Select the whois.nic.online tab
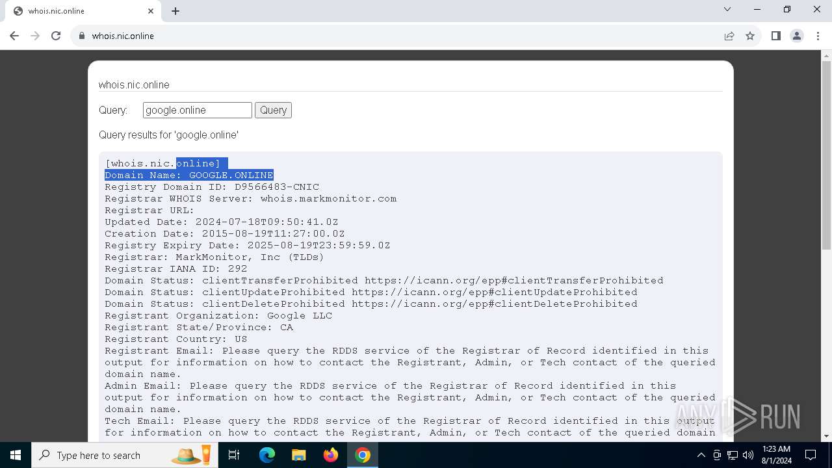The height and width of the screenshot is (468, 832). point(83,11)
